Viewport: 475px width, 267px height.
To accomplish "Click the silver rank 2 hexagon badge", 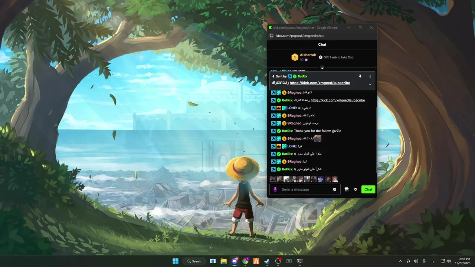I will pyautogui.click(x=321, y=57).
